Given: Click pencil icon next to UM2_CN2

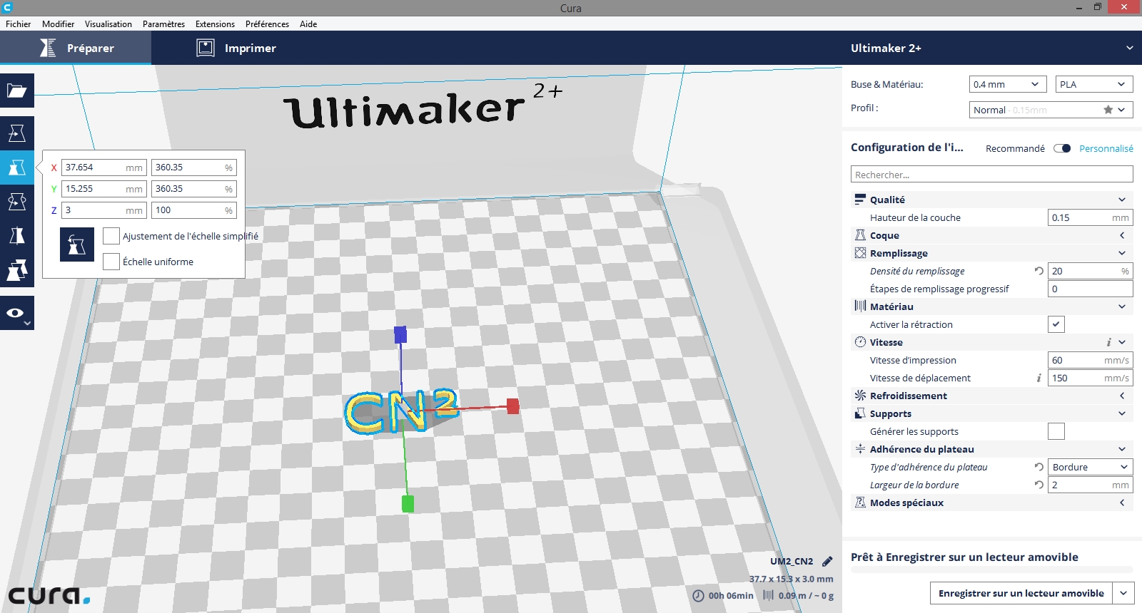Looking at the screenshot, I should tap(827, 561).
